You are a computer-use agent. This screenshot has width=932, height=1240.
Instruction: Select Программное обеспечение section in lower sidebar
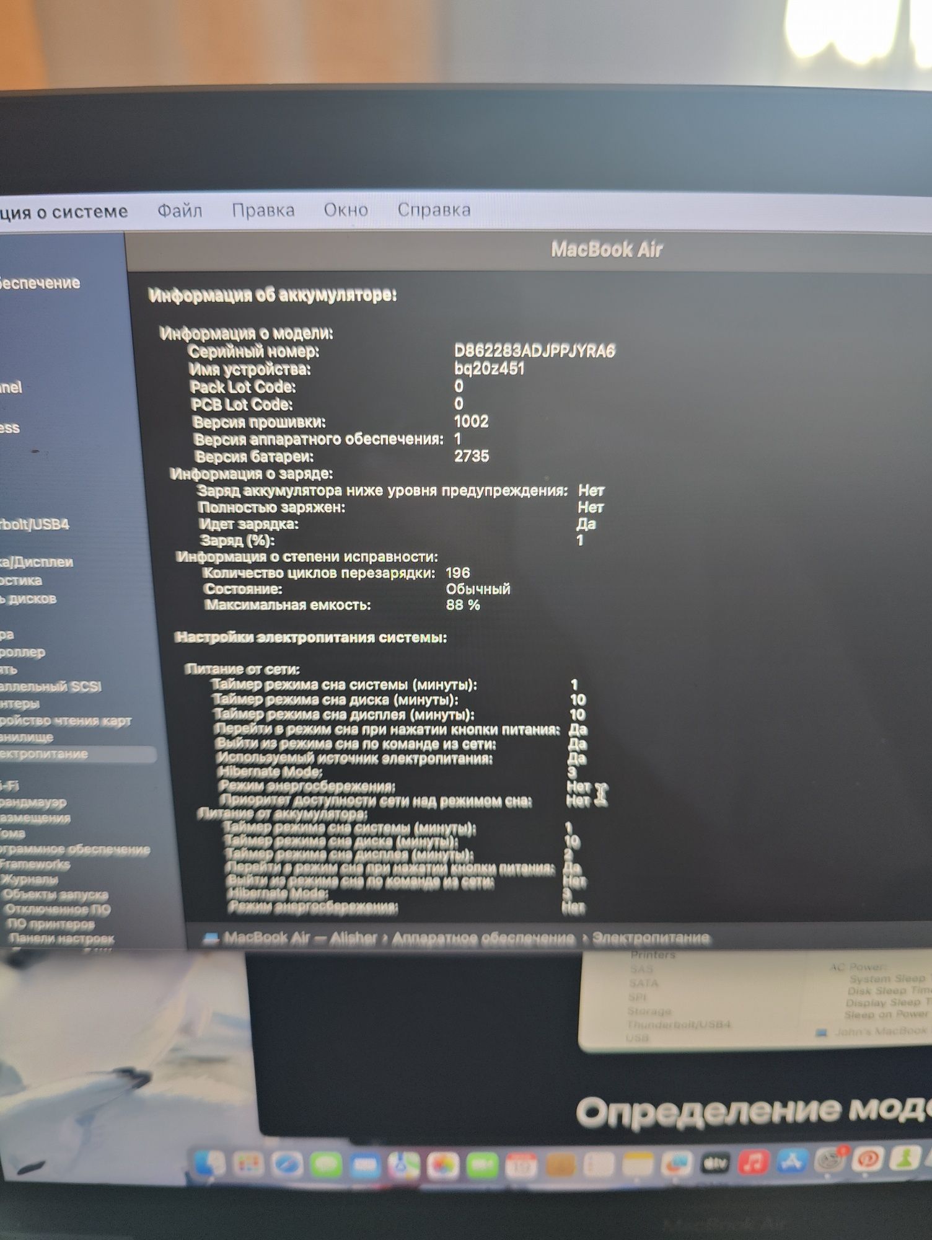(74, 849)
